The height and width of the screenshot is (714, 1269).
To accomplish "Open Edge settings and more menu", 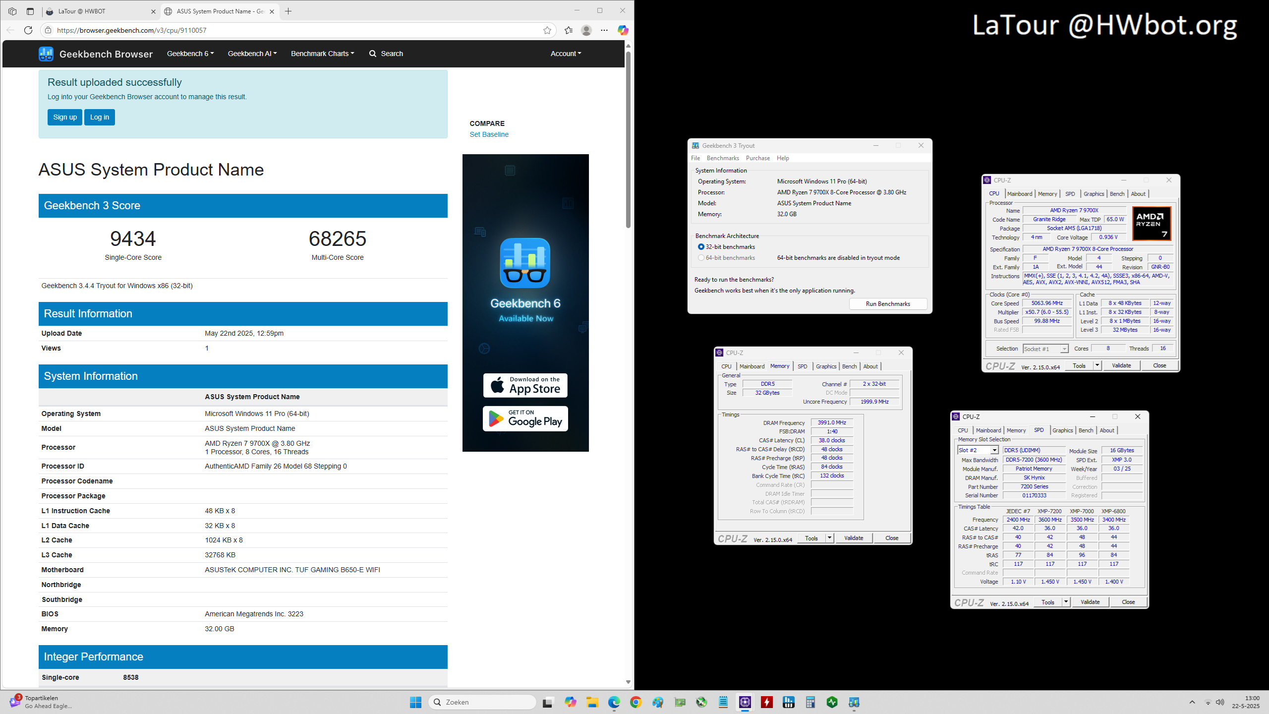I will pos(604,30).
